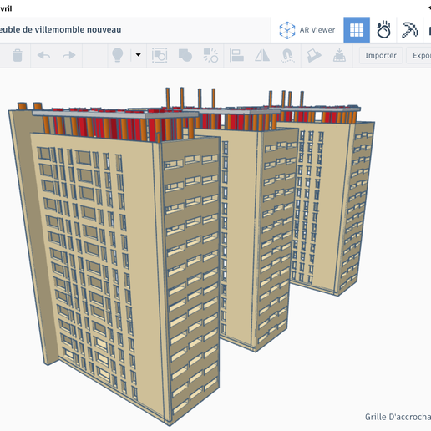The height and width of the screenshot is (431, 431).
Task: Select the Mirror tool
Action: click(x=262, y=55)
